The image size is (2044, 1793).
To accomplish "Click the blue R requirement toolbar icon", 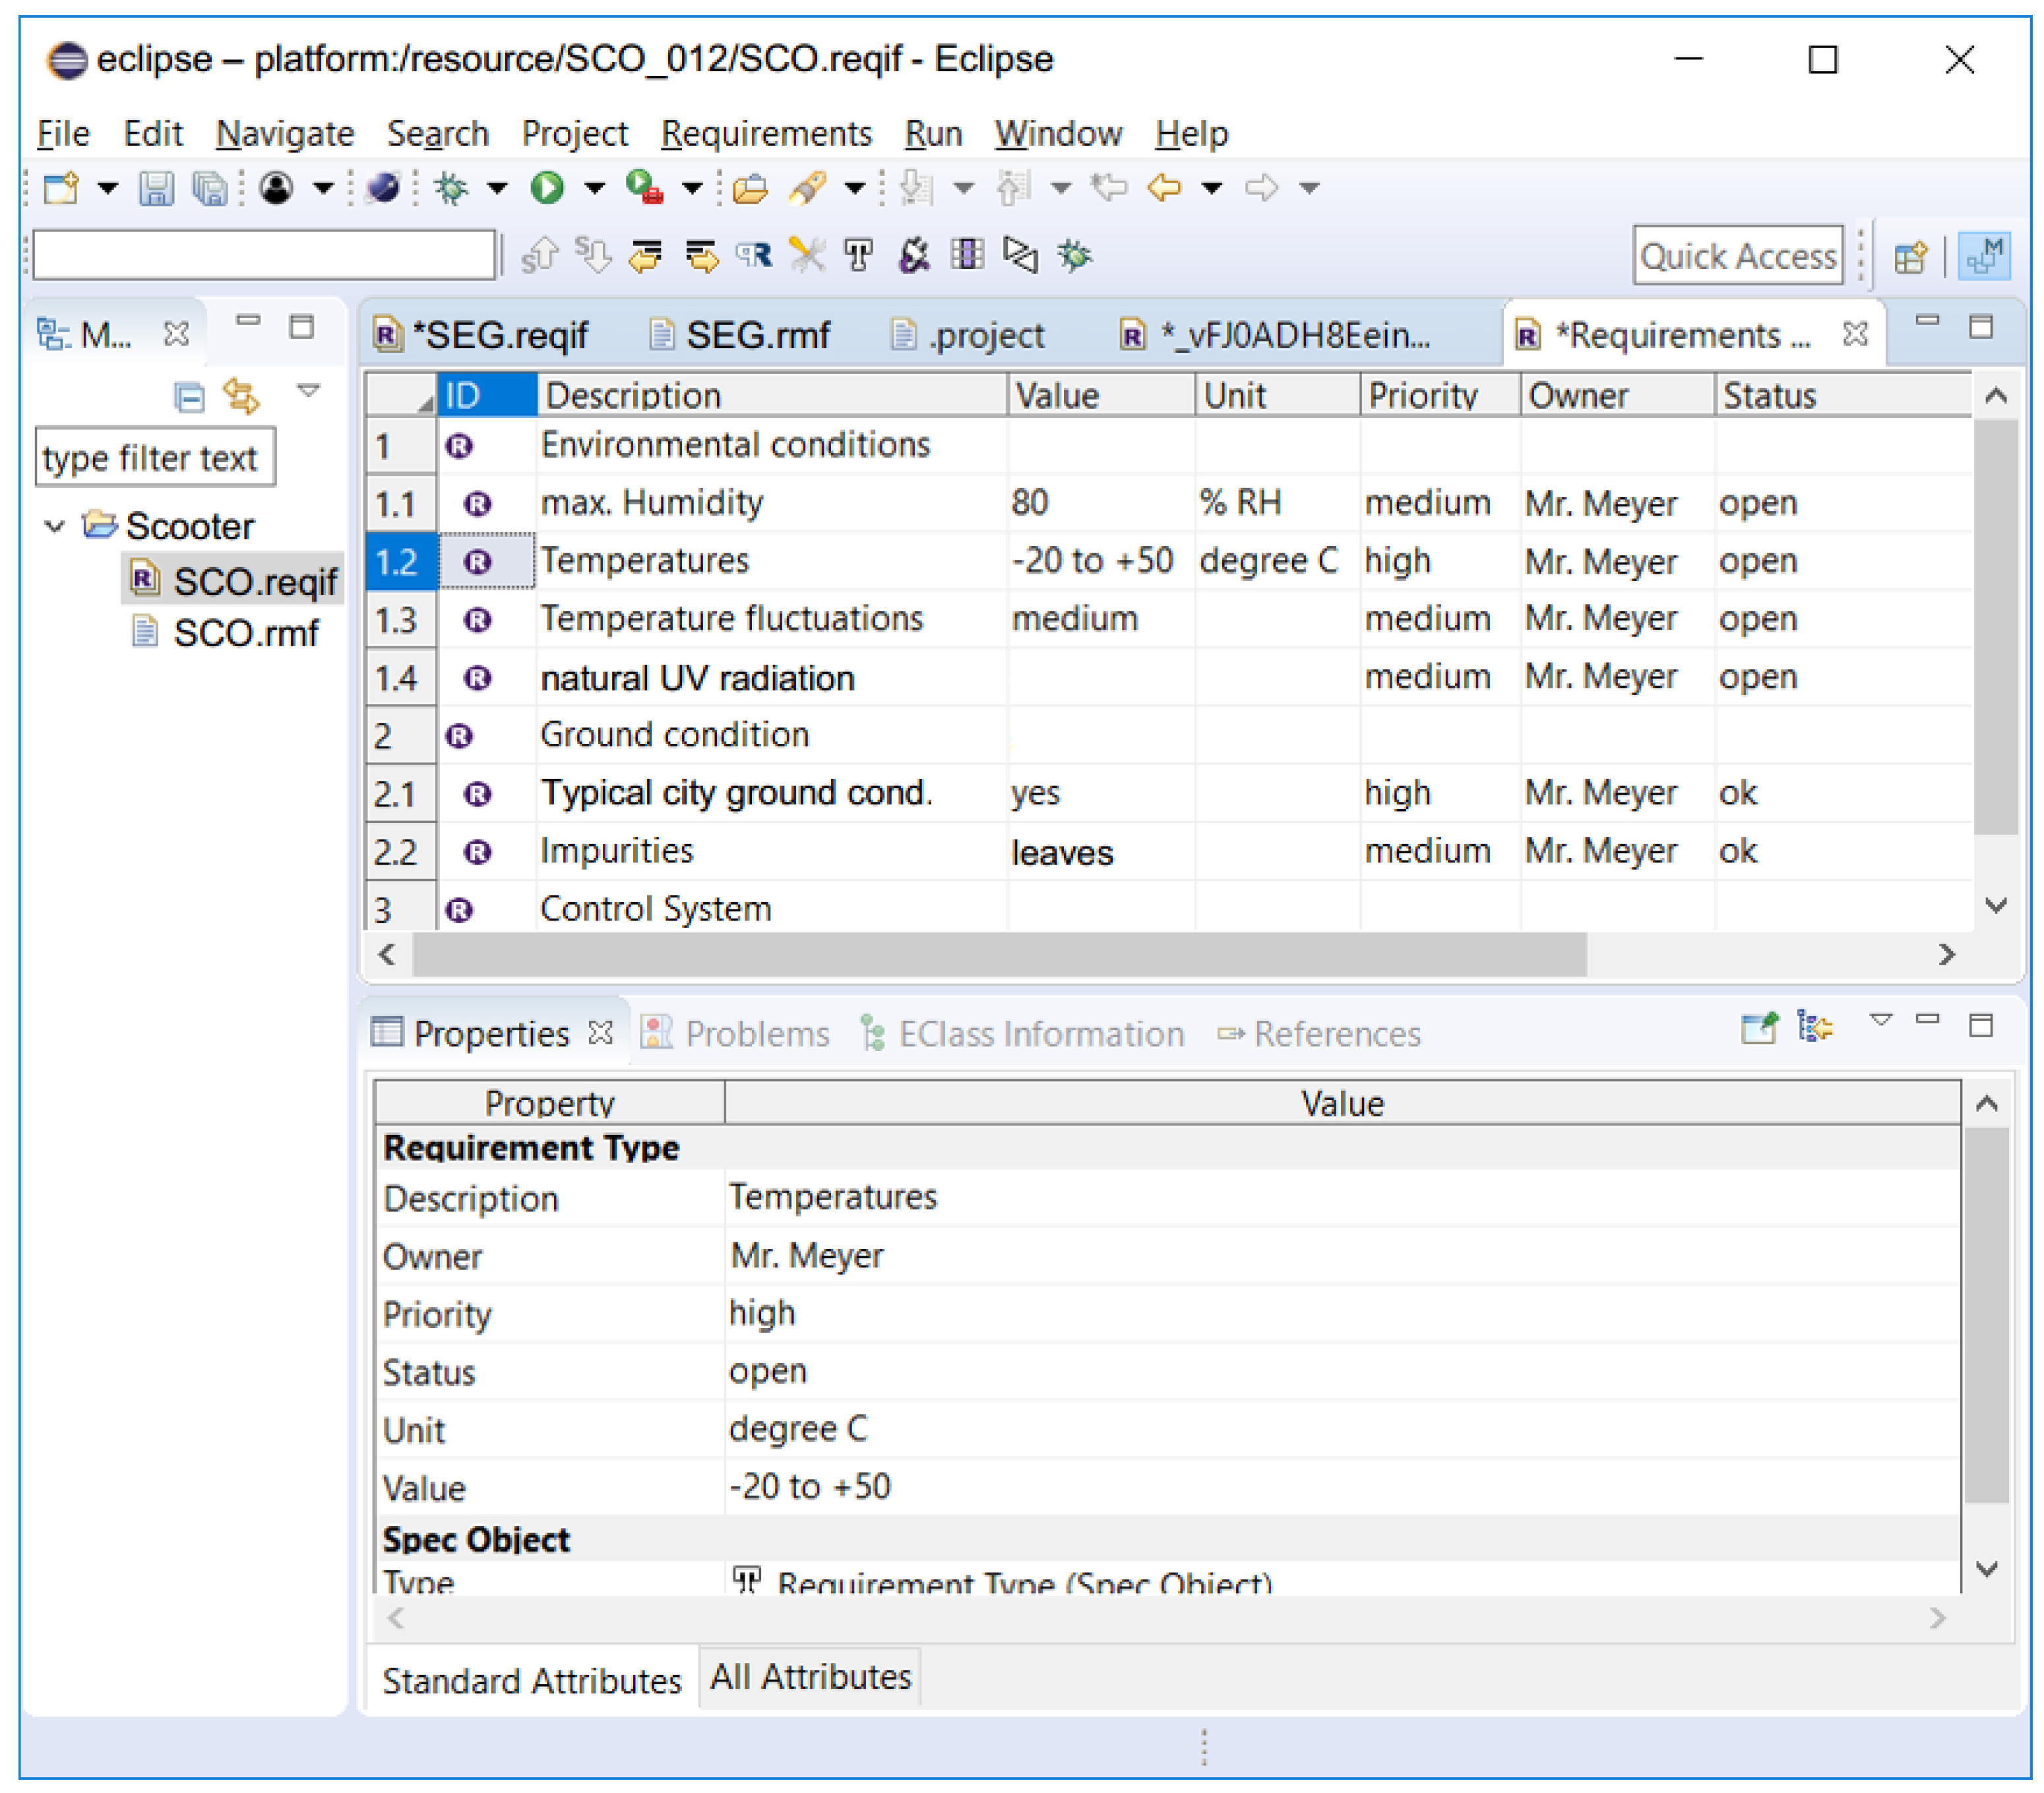I will tap(755, 256).
